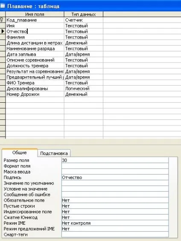
Task: Select the Должность тренера field
Action: click(35, 65)
